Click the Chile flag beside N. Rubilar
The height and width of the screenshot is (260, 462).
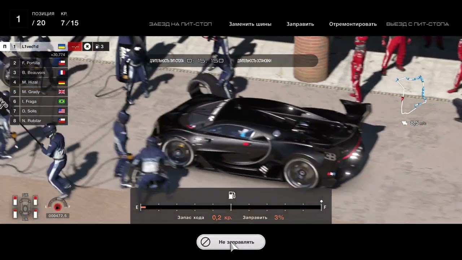coord(62,121)
